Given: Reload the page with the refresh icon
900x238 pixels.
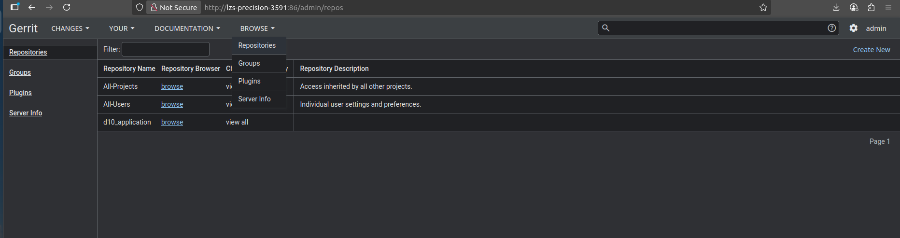Looking at the screenshot, I should [x=67, y=7].
